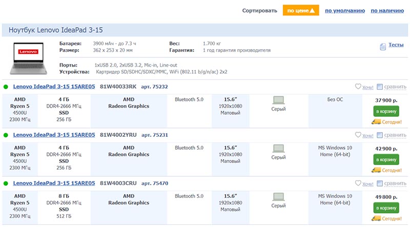The height and width of the screenshot is (227, 410).
Task: Sort listings by availability
Action: pyautogui.click(x=387, y=11)
